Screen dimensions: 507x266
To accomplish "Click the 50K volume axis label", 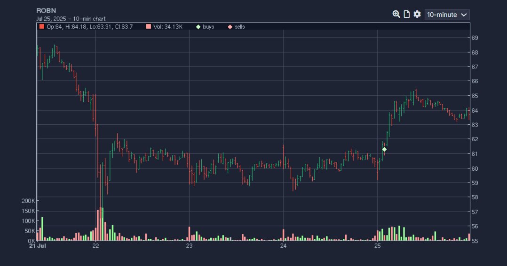I will [x=30, y=231].
